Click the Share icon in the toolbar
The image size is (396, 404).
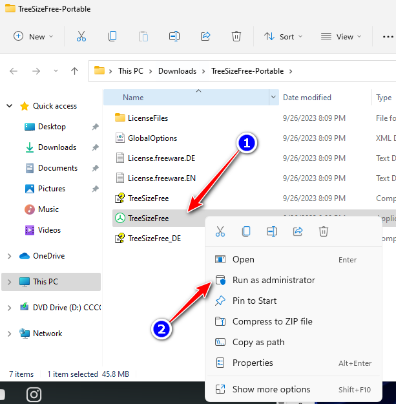pos(205,36)
